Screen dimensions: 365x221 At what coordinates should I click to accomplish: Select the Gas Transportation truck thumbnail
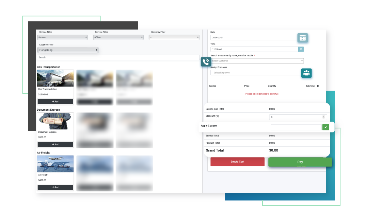tap(55, 78)
